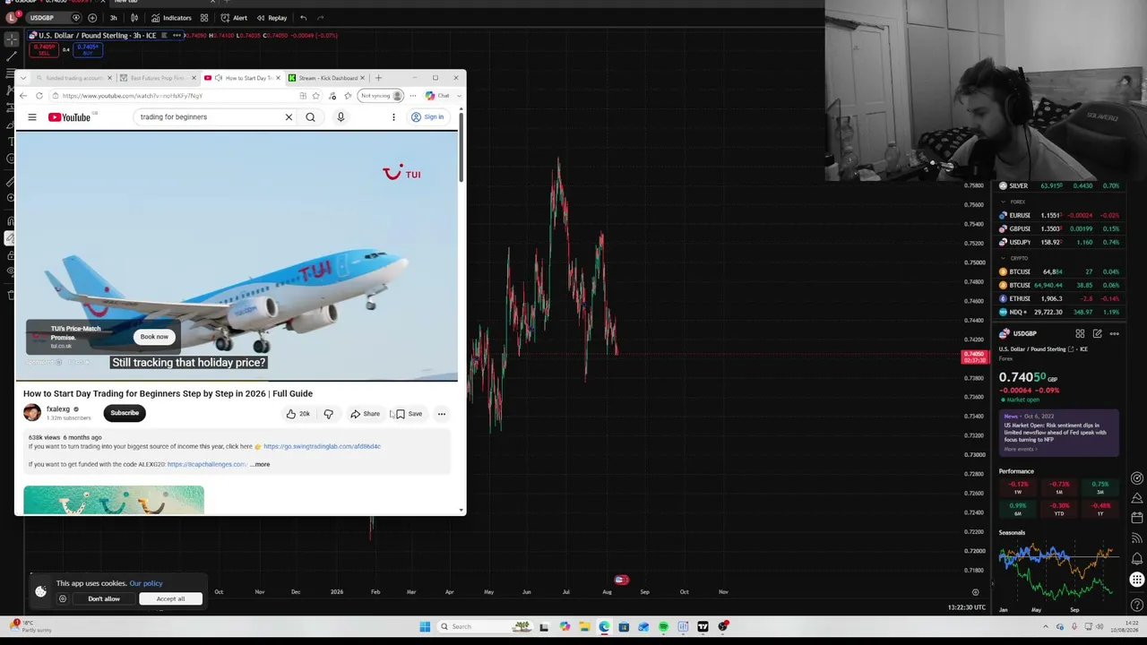This screenshot has height=645, width=1147.
Task: Create a TradingView Alert
Action: pos(234,18)
